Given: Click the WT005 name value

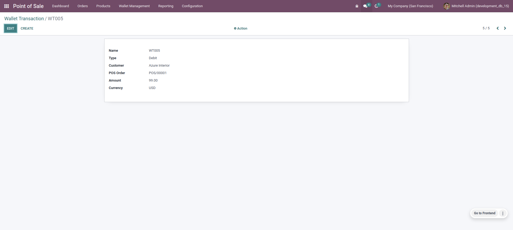Looking at the screenshot, I should [155, 51].
